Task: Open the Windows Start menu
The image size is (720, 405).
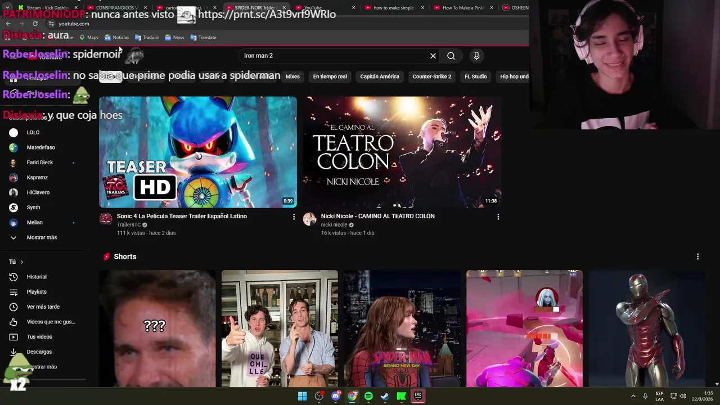Action: tap(302, 396)
